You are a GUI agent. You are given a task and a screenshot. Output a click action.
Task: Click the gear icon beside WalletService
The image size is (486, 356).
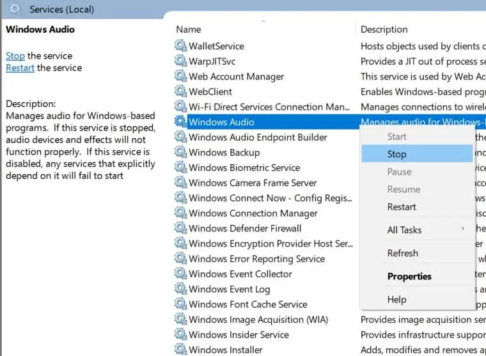pyautogui.click(x=180, y=46)
